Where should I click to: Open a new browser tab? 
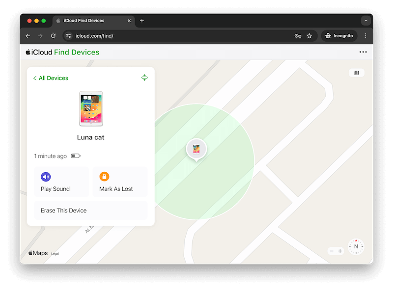click(142, 21)
